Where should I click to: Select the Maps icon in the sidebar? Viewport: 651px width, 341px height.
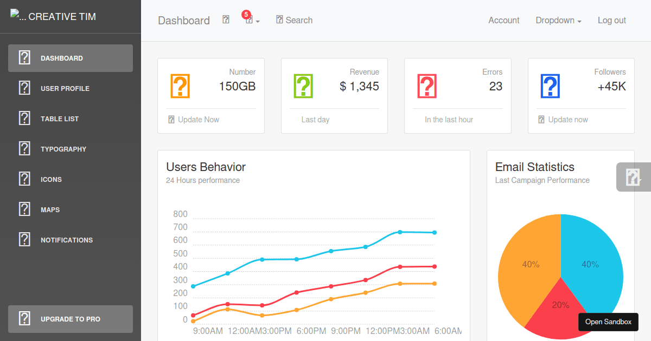click(24, 209)
